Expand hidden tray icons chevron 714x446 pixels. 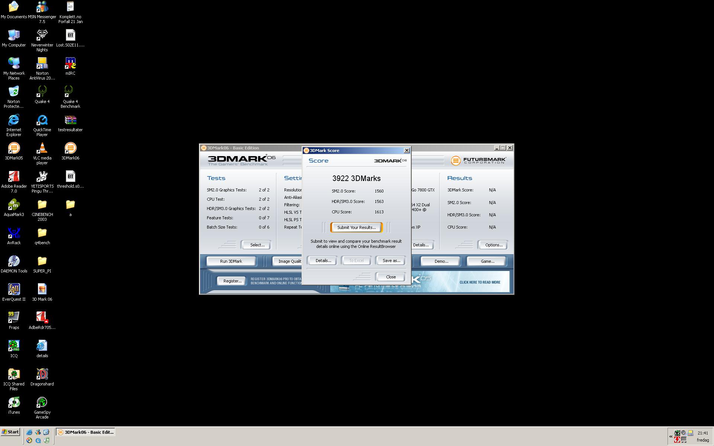point(671,436)
